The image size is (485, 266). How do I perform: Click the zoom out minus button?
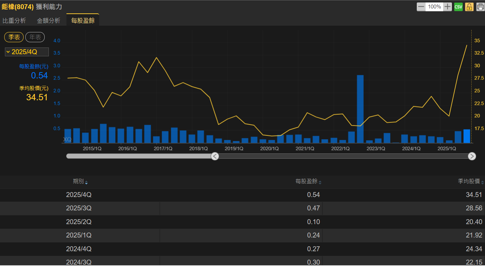point(421,7)
